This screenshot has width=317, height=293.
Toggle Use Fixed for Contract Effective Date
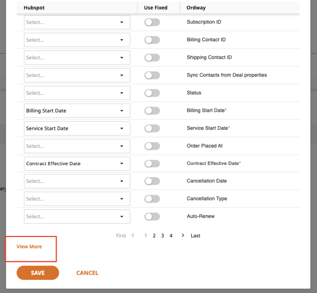pos(152,164)
